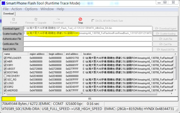
Task: Click the COM7 status bar cell
Action: 58,104
